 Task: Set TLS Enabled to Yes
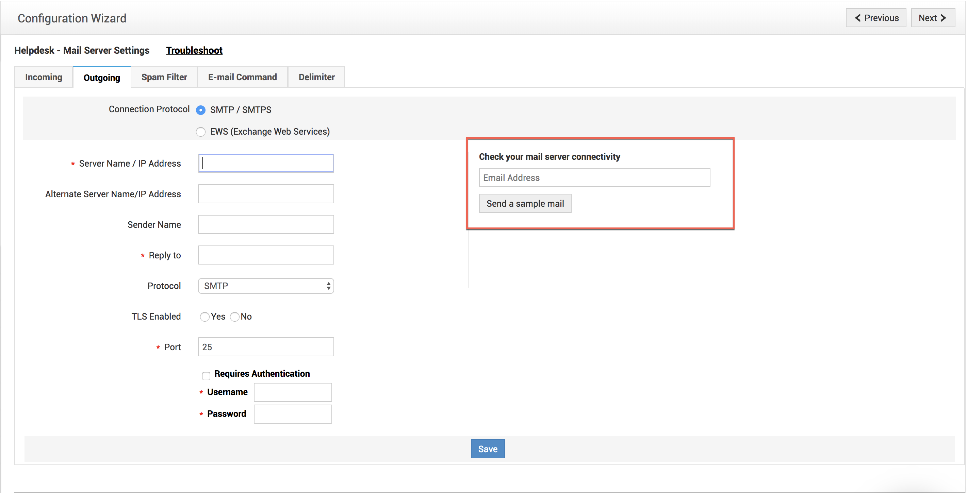pyautogui.click(x=204, y=317)
